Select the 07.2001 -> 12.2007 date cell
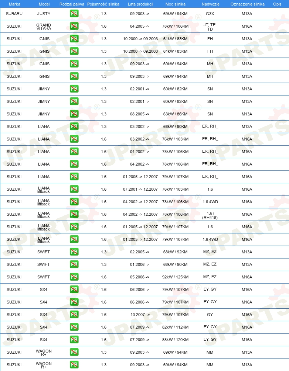This screenshot has height=371, width=289. click(x=140, y=189)
